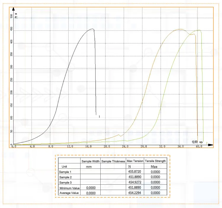The width and height of the screenshot is (222, 208).
Task: Click the x-axis tick label 28.0
Action: [x=144, y=146]
